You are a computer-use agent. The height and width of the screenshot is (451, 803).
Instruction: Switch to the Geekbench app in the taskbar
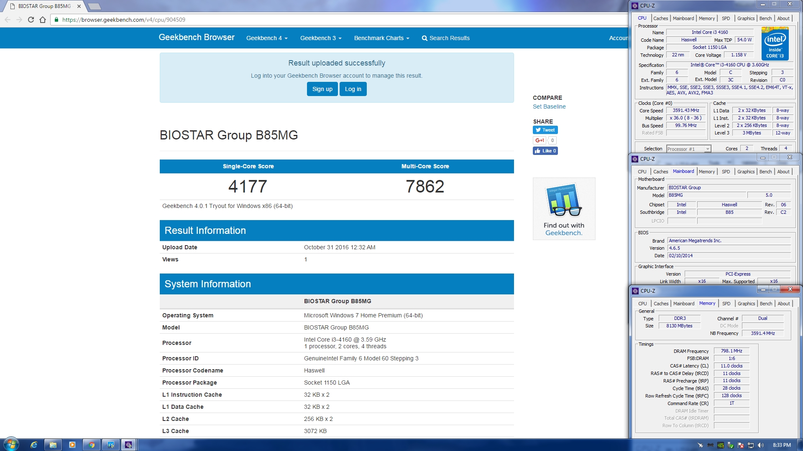pyautogui.click(x=111, y=445)
